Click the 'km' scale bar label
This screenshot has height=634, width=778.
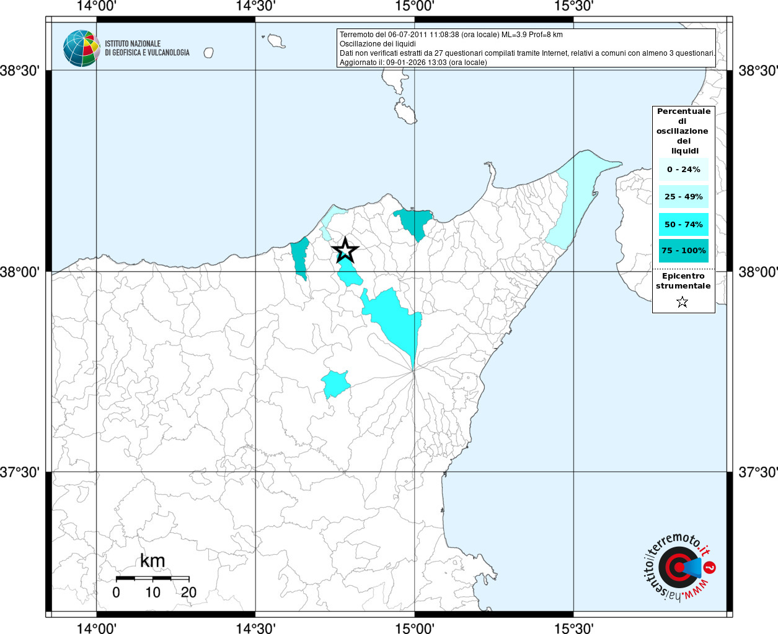tap(153, 561)
